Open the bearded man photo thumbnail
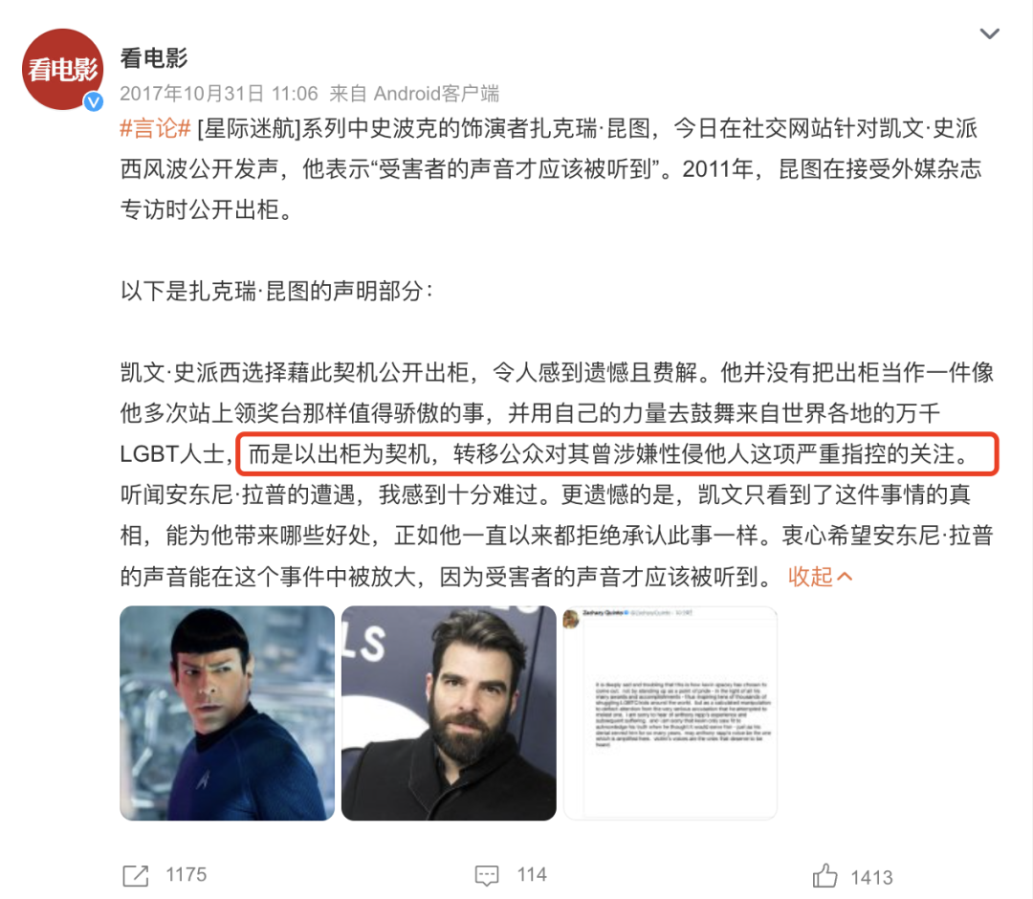The width and height of the screenshot is (1033, 899). click(449, 713)
